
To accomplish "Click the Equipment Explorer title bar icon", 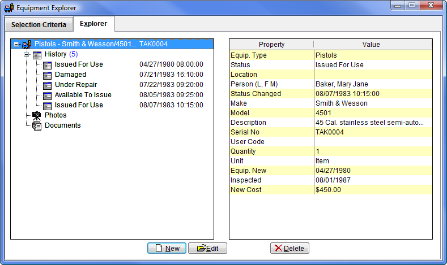I will click(x=9, y=8).
